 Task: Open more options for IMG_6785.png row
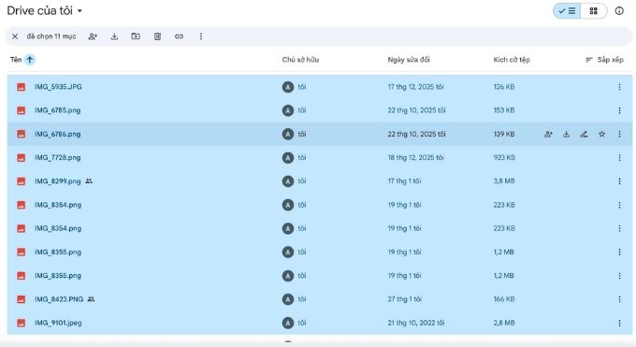[619, 110]
